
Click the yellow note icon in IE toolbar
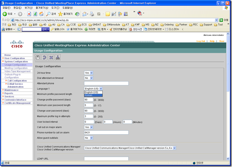pyautogui.click(x=108, y=14)
